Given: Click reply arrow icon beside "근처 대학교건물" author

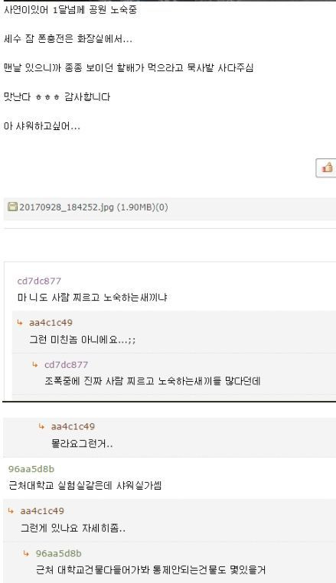Looking at the screenshot, I should [26, 553].
